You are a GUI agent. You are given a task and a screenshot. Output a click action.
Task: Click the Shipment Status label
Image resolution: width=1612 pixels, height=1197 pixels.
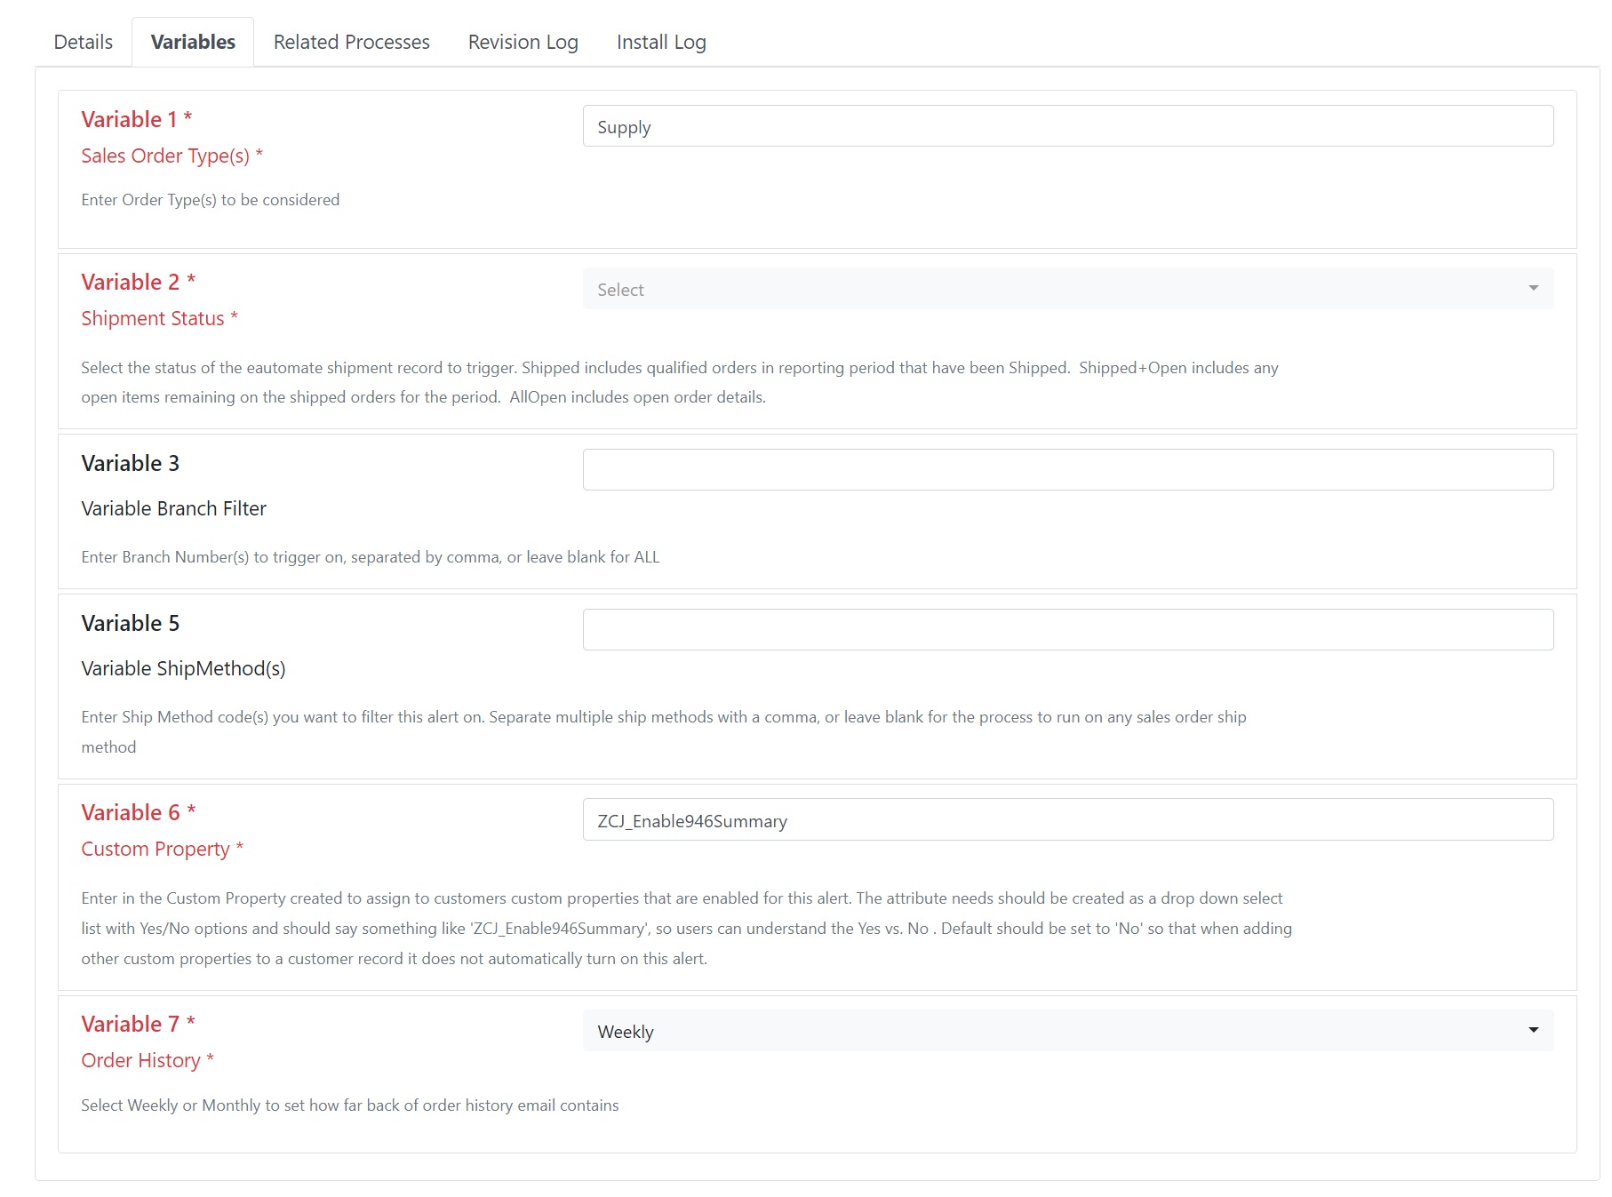160,318
